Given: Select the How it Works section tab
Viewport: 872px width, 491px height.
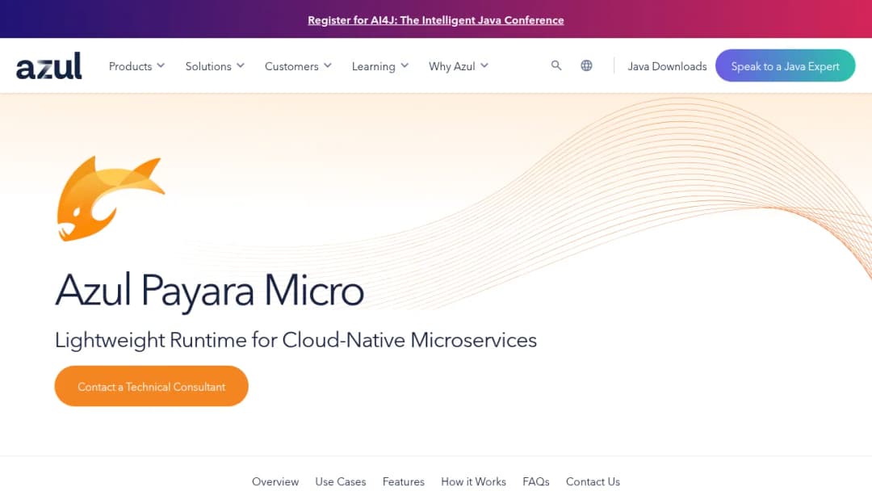Looking at the screenshot, I should (x=473, y=481).
